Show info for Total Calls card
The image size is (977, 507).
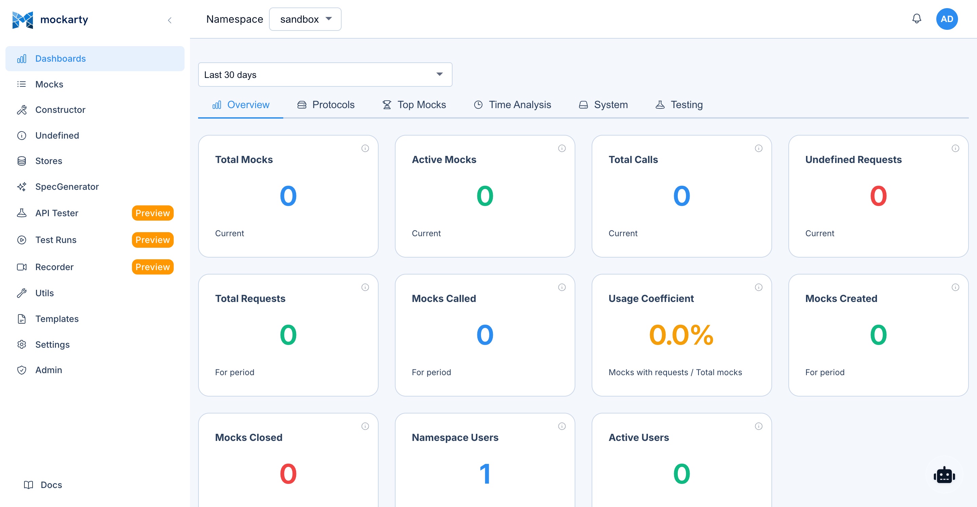click(759, 148)
